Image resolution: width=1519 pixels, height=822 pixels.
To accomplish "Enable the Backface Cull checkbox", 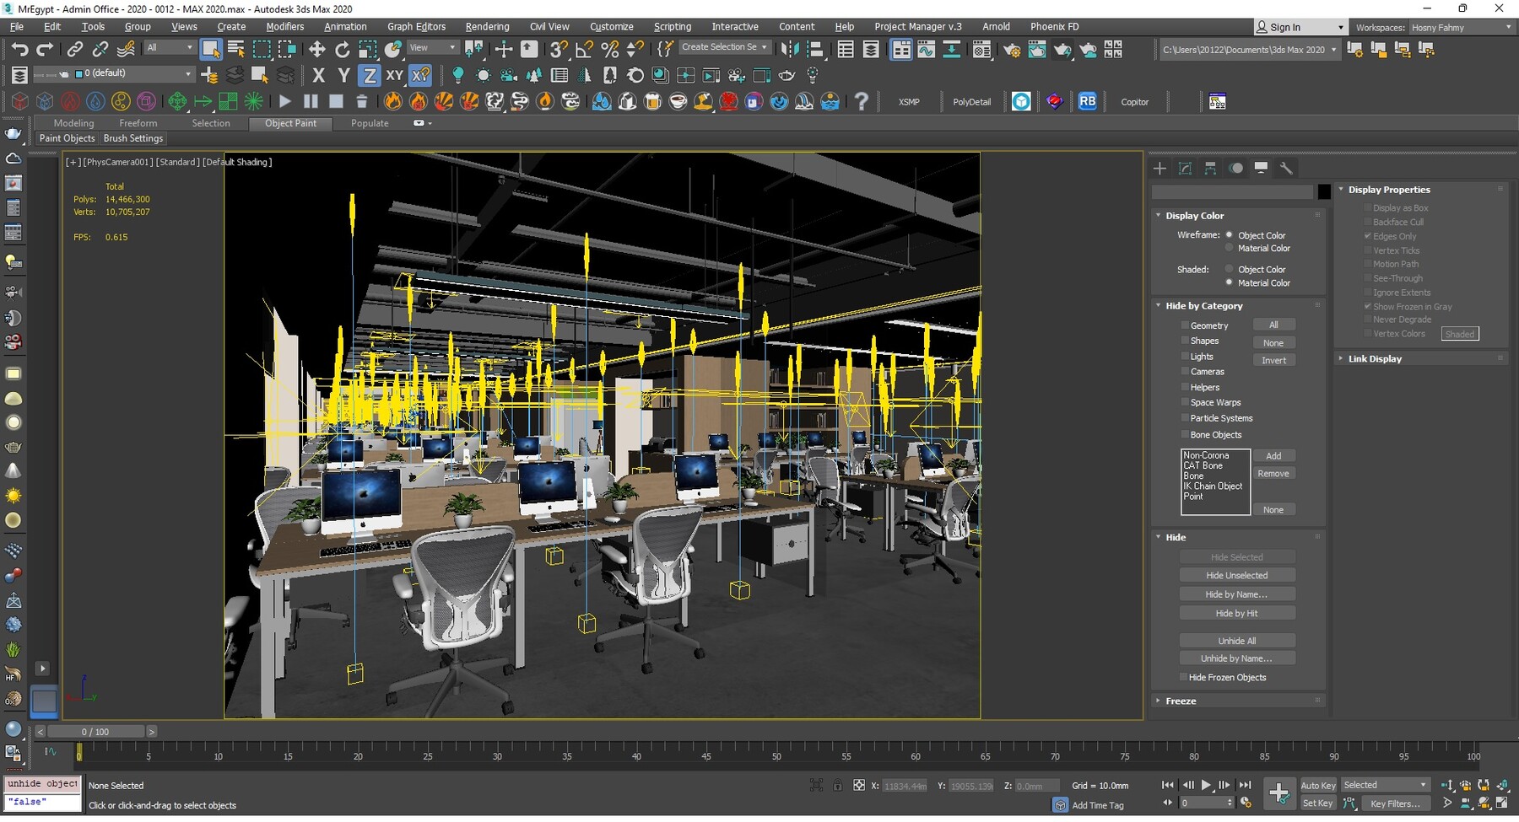I will [1368, 222].
